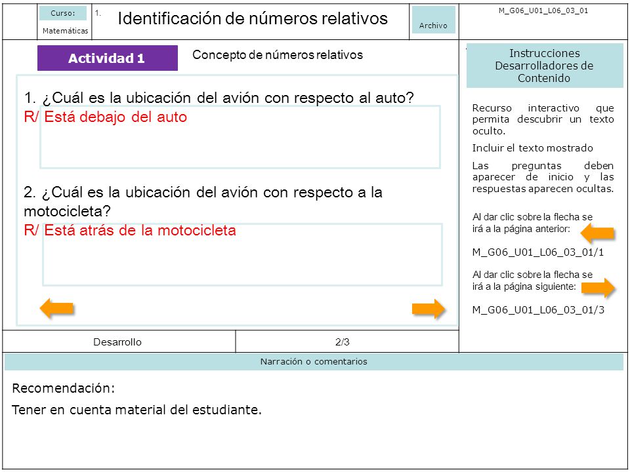Image resolution: width=630 pixels, height=472 pixels.
Task: Click the reference 'M_G06_U01_L06_03_01/1'
Action: [538, 252]
